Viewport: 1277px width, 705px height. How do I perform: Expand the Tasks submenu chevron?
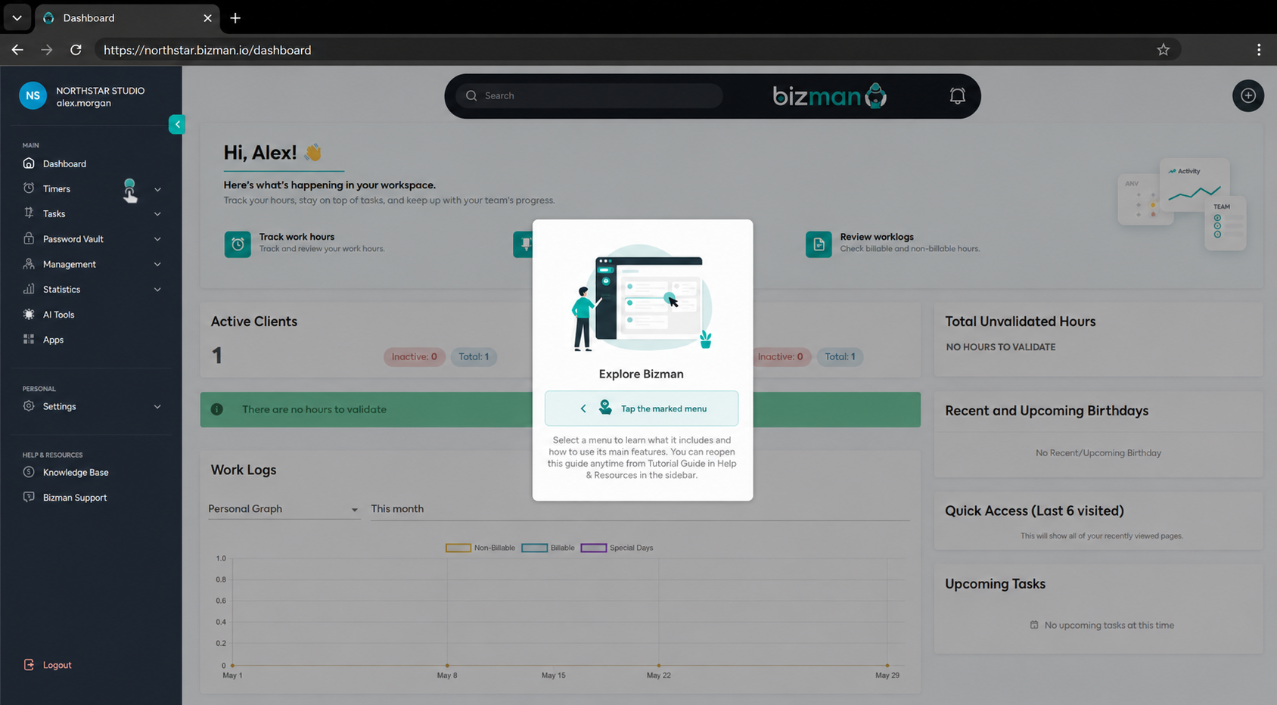click(x=157, y=214)
